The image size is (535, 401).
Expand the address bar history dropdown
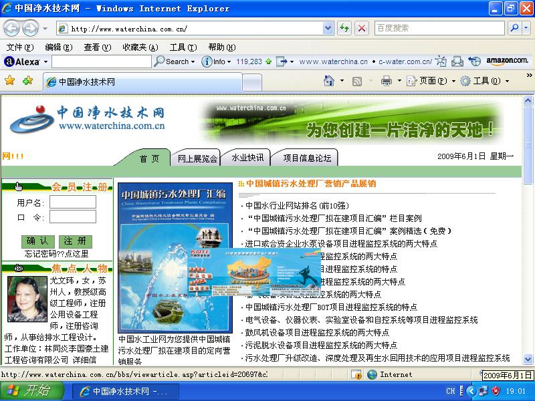point(328,29)
